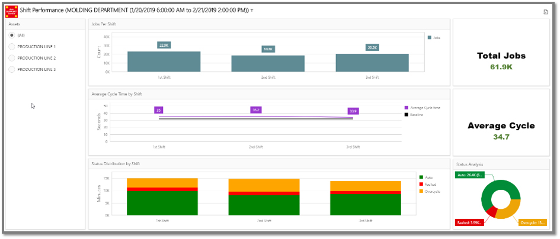Click the Jobs legend swatch

coord(429,37)
